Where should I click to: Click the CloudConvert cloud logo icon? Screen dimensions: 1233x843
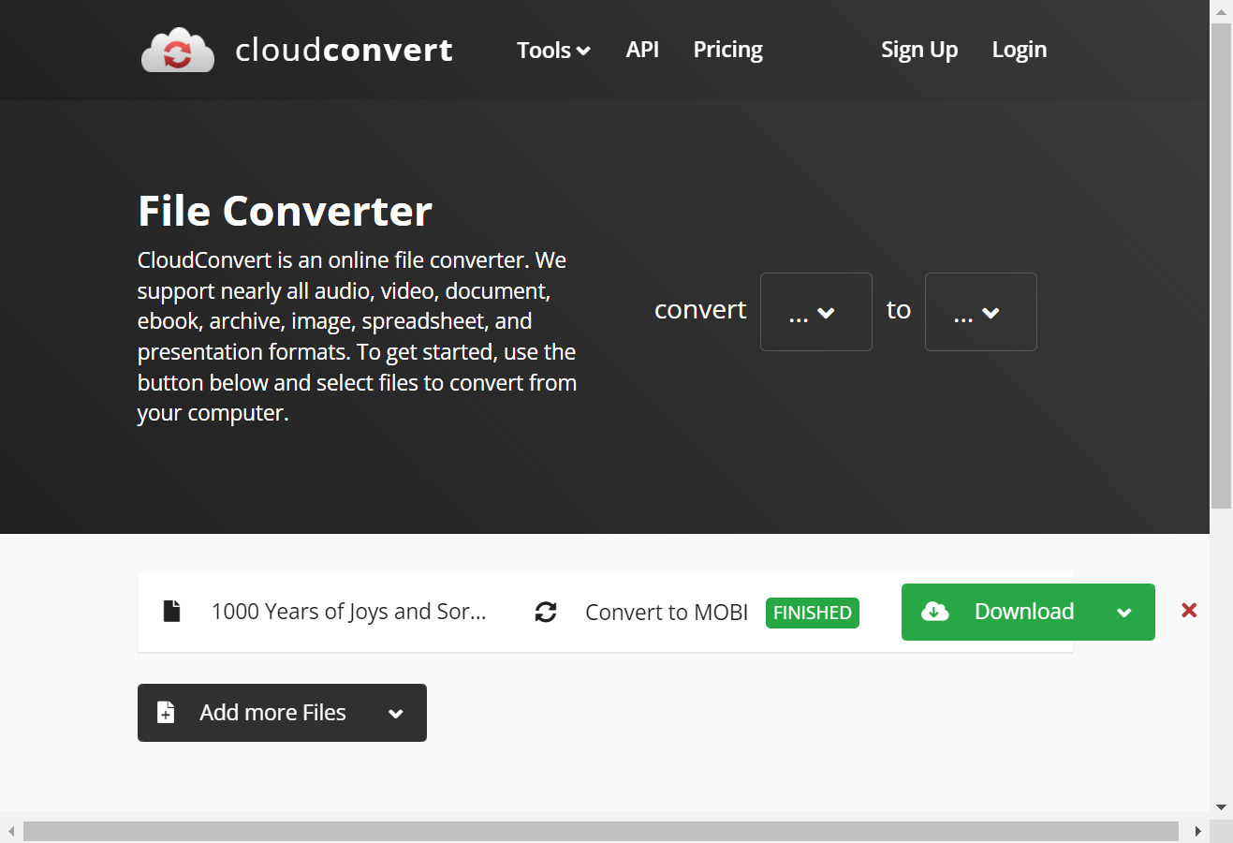point(178,50)
